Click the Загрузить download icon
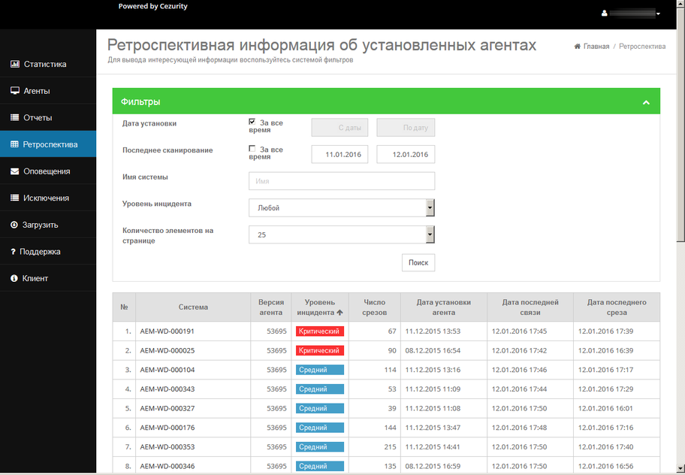 click(14, 225)
